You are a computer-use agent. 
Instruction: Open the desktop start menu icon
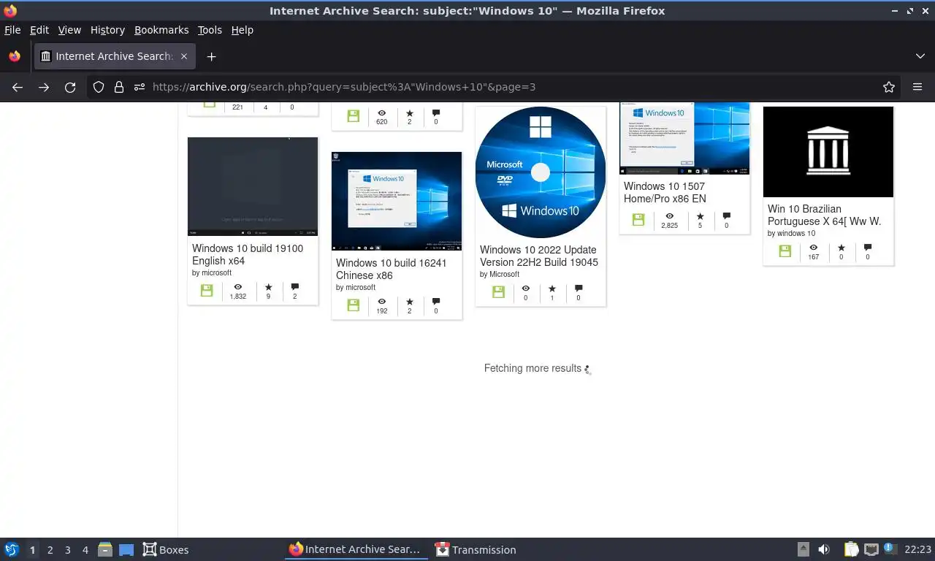[x=12, y=549]
